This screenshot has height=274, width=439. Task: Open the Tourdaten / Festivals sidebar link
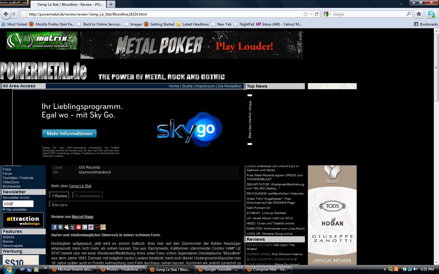point(18,178)
